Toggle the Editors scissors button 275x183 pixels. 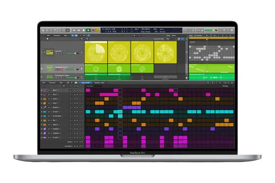68,30
